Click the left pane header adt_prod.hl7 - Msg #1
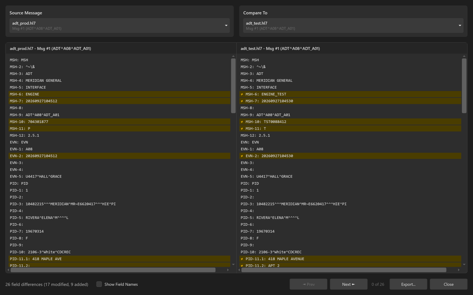This screenshot has width=473, height=295. tap(50, 48)
